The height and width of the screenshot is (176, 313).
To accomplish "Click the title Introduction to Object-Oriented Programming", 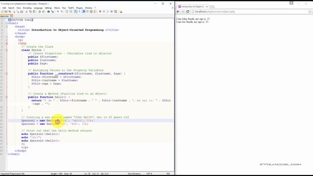I will pos(67,30).
